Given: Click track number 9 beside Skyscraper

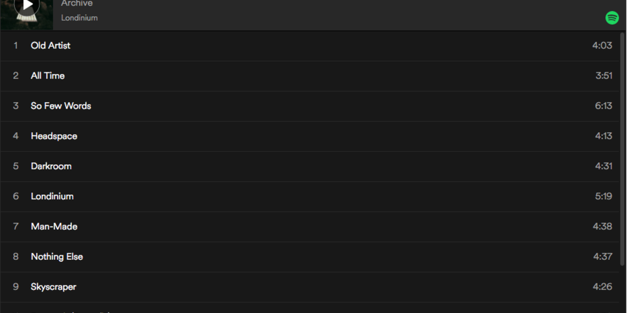Looking at the screenshot, I should [15, 287].
